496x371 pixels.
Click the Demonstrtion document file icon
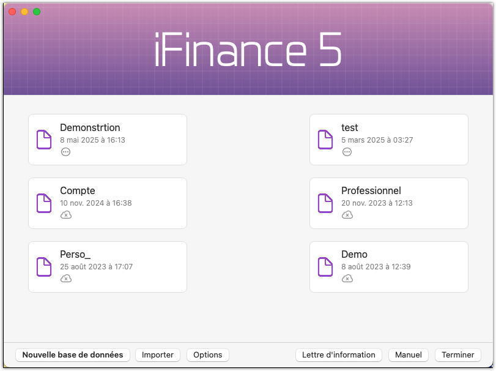pos(44,140)
